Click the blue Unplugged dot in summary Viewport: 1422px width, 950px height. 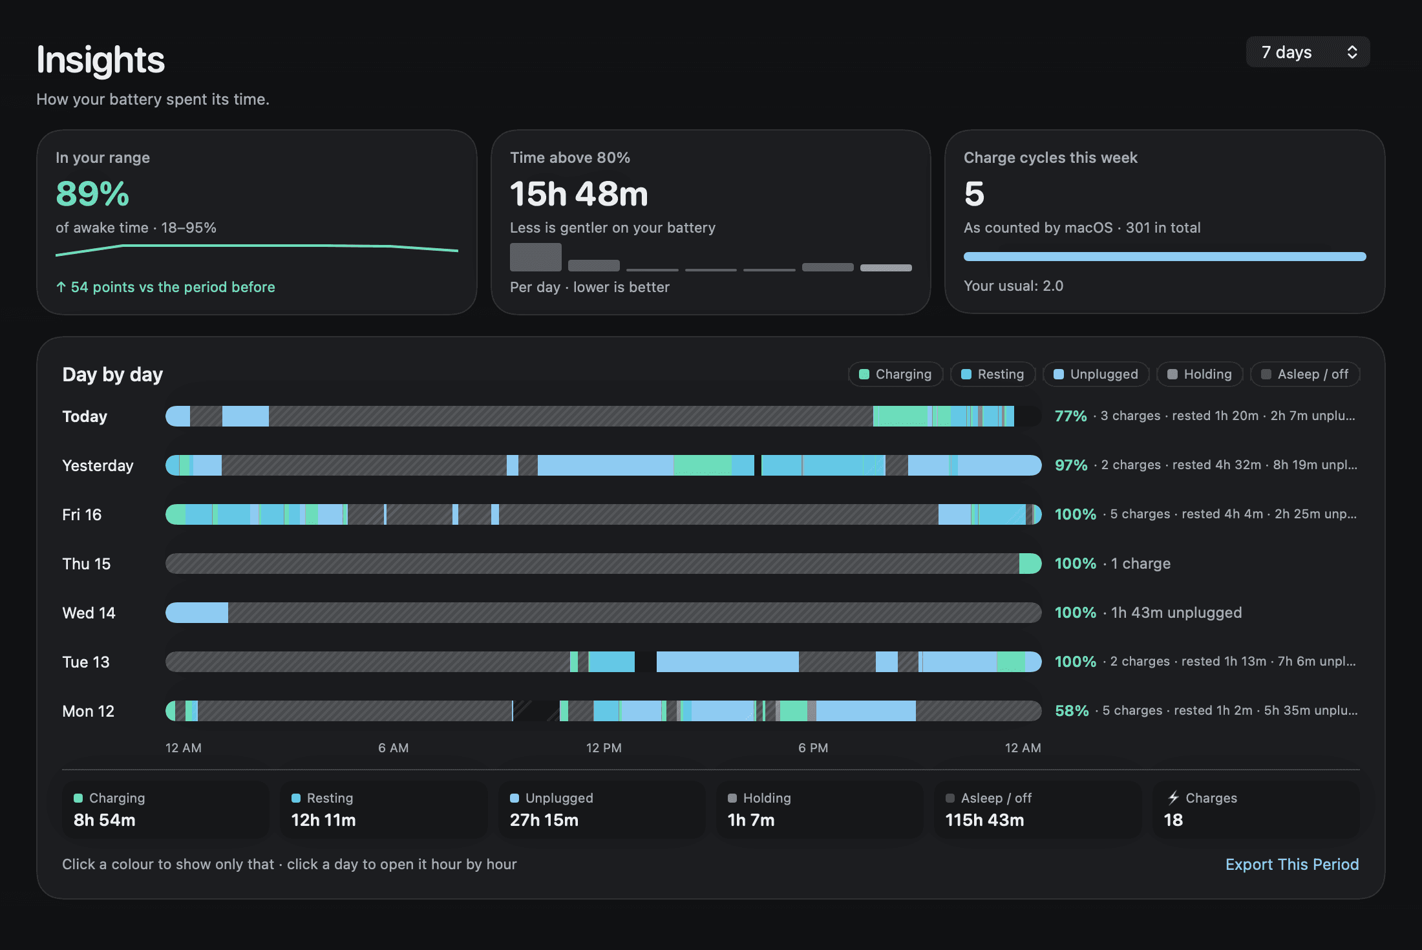click(x=515, y=798)
